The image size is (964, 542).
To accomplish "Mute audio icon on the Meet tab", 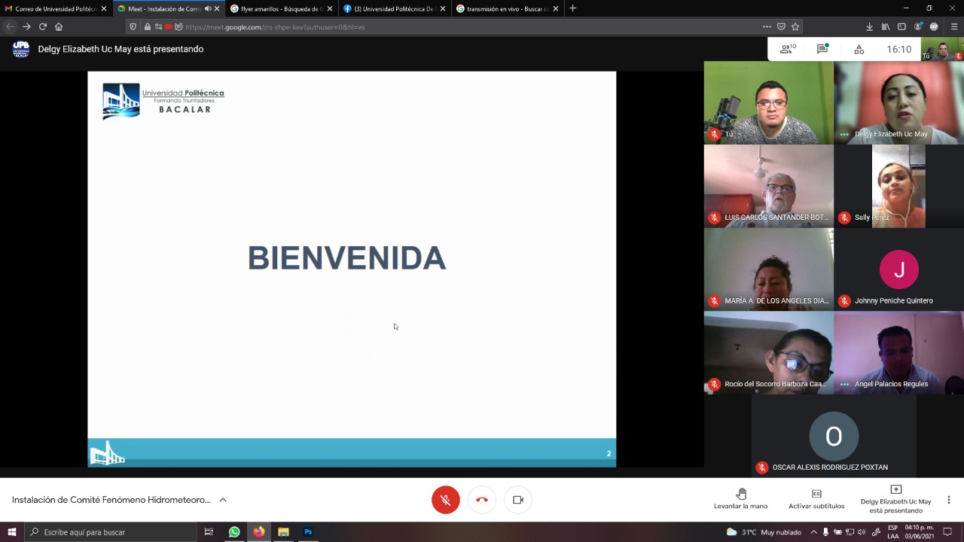I will pyautogui.click(x=207, y=8).
